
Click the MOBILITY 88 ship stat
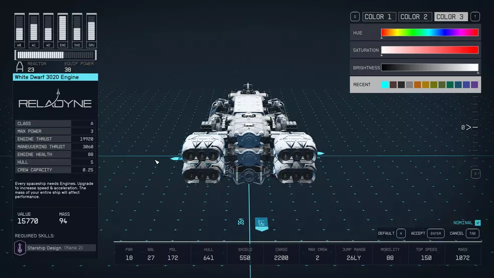pos(390,254)
